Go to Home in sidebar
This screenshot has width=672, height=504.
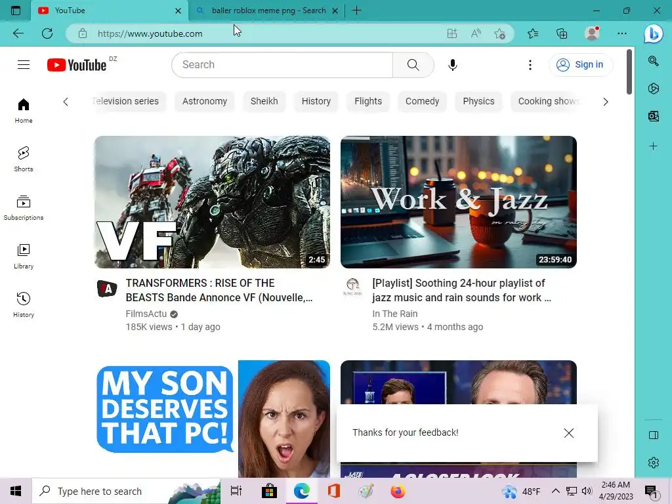(24, 110)
